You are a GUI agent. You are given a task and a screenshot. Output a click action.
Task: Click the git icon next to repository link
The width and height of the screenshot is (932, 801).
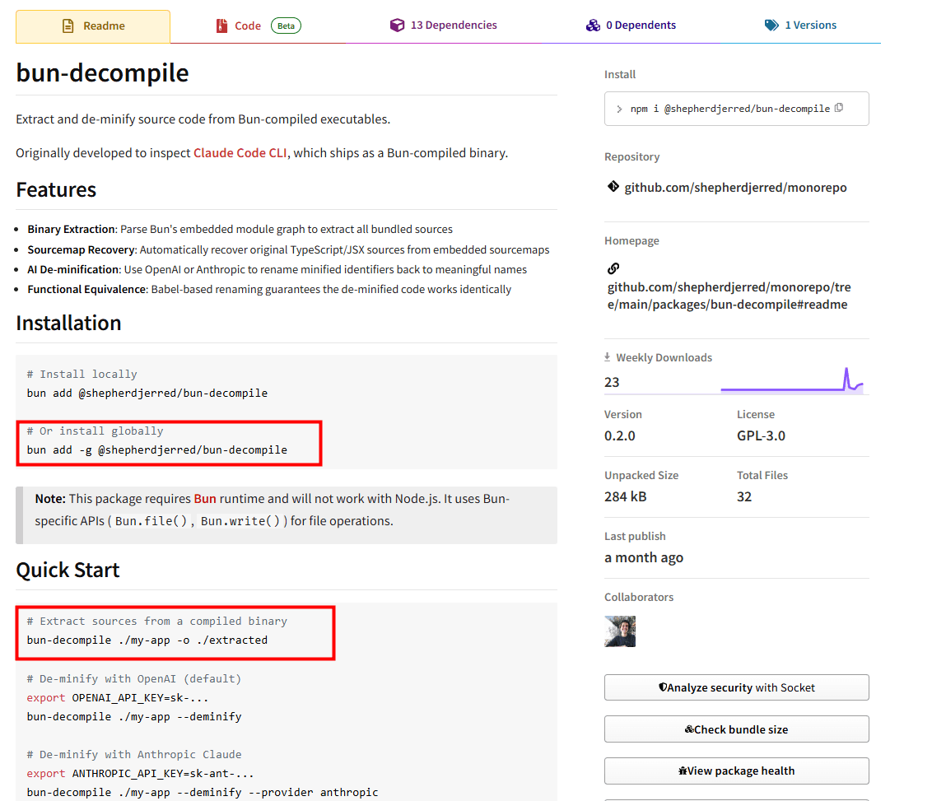pyautogui.click(x=613, y=187)
